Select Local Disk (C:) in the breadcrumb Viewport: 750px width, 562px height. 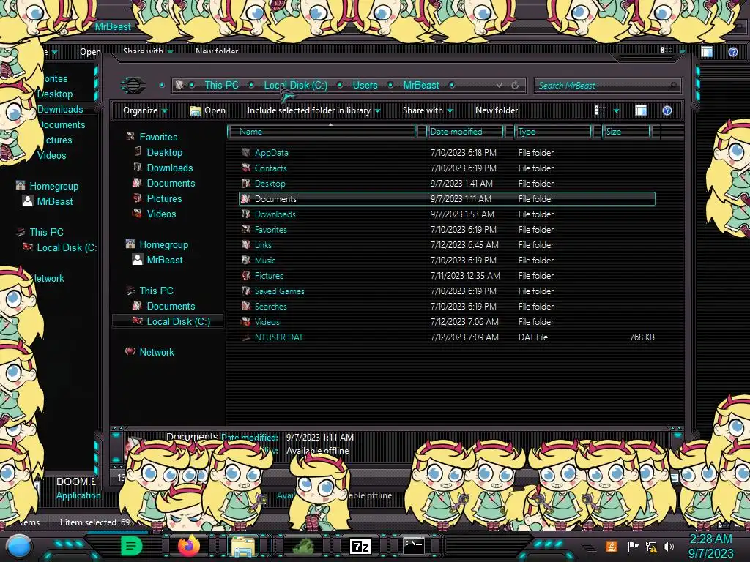tap(296, 85)
